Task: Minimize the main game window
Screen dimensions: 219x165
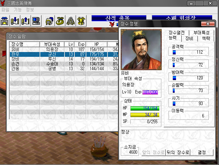Action: point(191,3)
